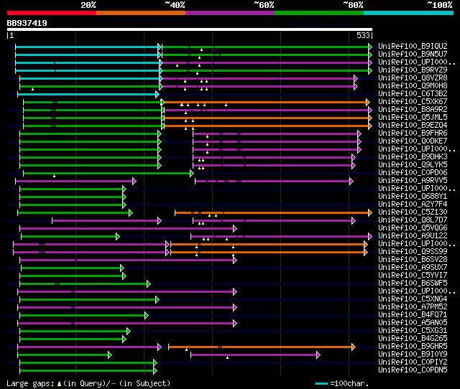Select the UniRef100_Q8L7D7 entry
Viewport: 460px width, 389px height.
coord(413,220)
